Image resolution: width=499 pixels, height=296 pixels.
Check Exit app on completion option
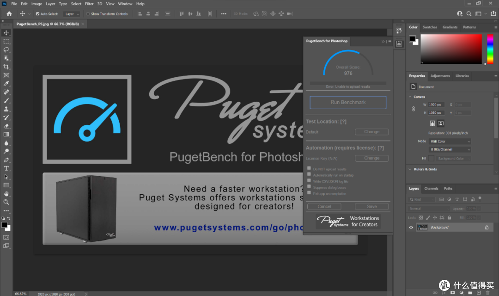309,192
